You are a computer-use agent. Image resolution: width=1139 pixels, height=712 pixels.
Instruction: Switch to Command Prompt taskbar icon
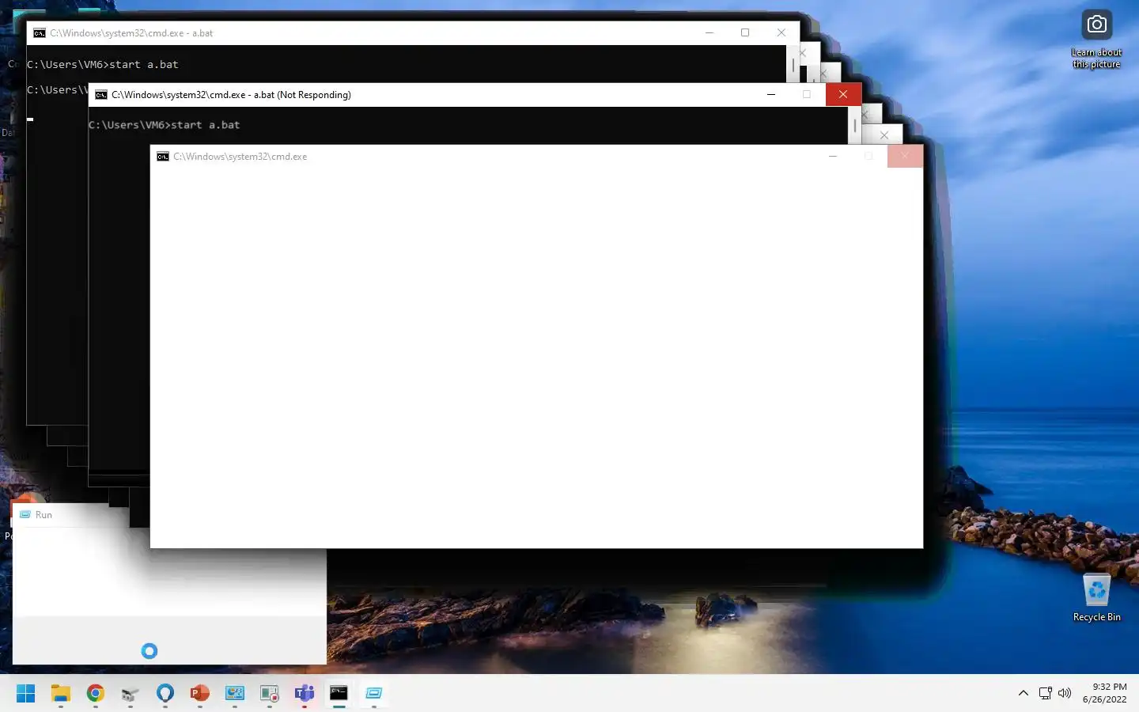click(x=339, y=694)
